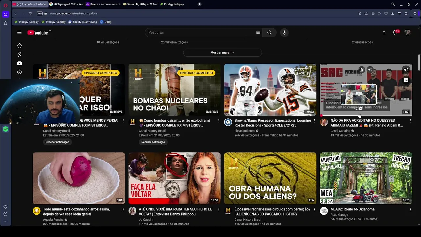421x237 pixels.
Task: Open options menu for Como bombas caíram video
Action: tap(219, 121)
